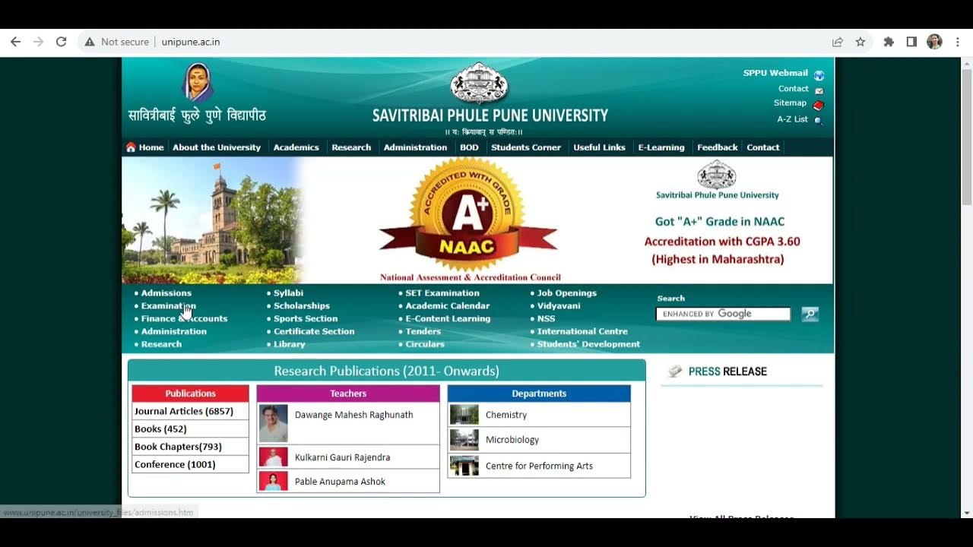Click in the Google search input field
The height and width of the screenshot is (547, 973).
723,314
